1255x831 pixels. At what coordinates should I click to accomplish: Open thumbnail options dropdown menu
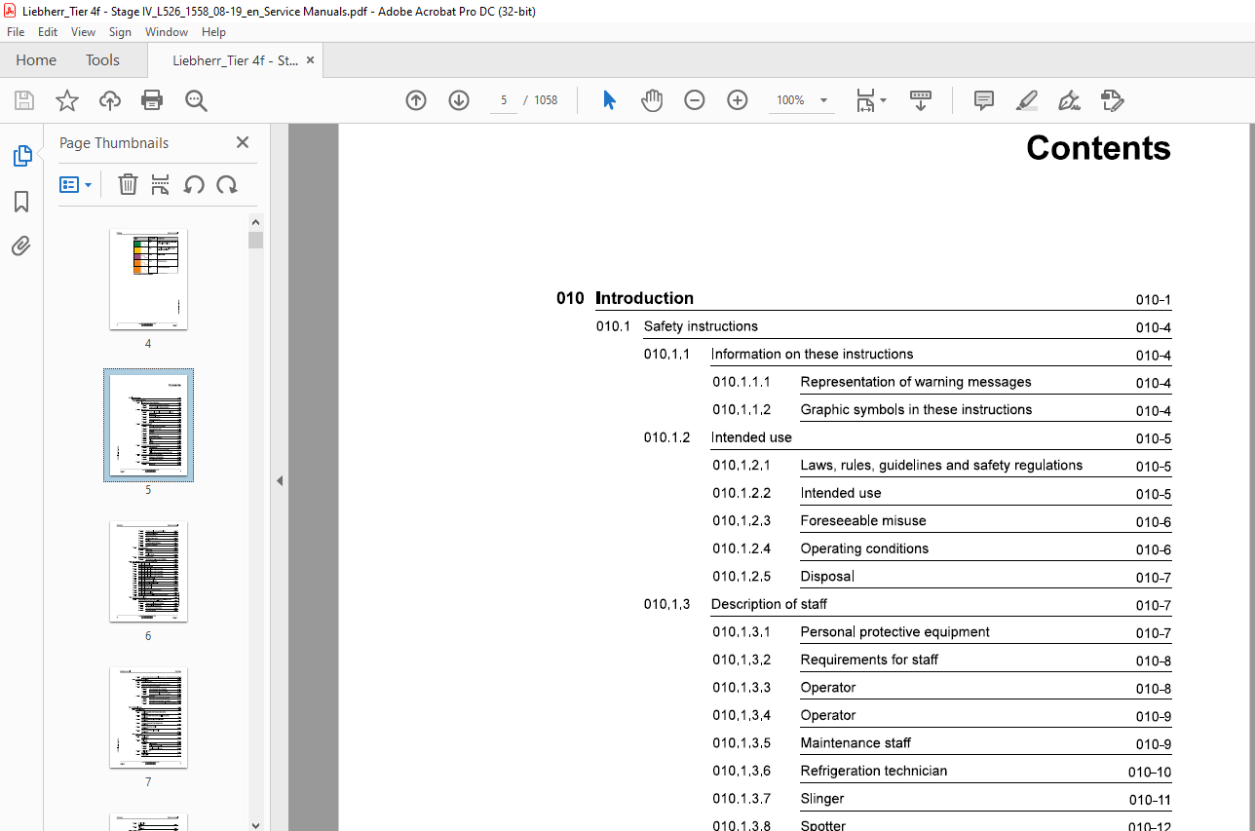click(x=76, y=184)
